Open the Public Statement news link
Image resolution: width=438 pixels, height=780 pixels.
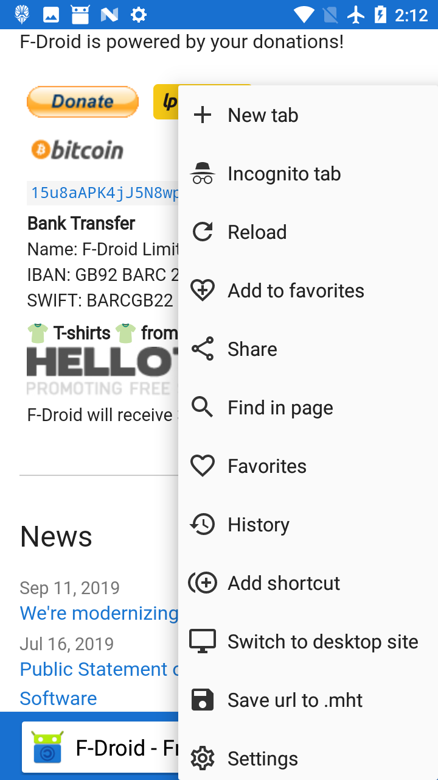point(99,669)
